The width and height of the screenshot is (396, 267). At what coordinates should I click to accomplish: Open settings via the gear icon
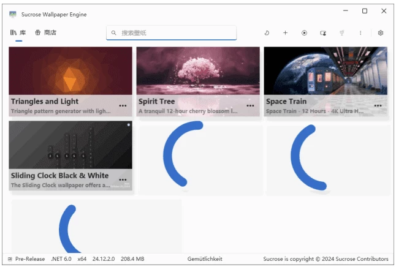380,33
